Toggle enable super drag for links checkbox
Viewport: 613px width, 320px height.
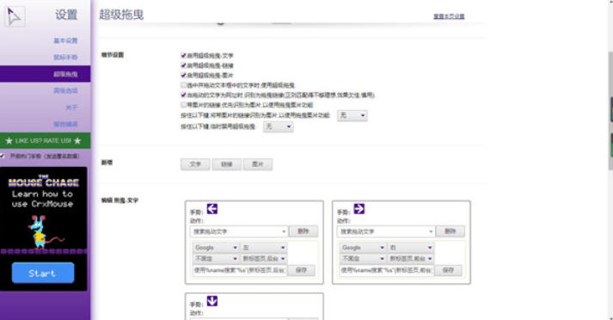pyautogui.click(x=183, y=65)
